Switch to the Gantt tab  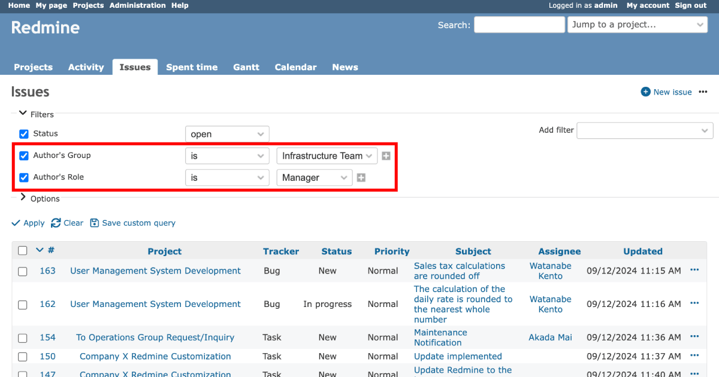point(246,67)
